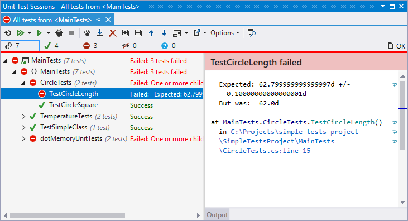Select dotMemoryUnitTests in the tree

pos(71,139)
